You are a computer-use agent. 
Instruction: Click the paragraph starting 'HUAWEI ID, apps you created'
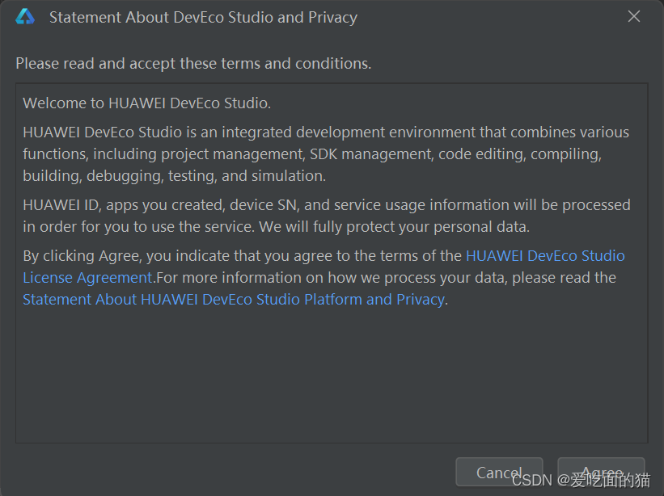(327, 216)
